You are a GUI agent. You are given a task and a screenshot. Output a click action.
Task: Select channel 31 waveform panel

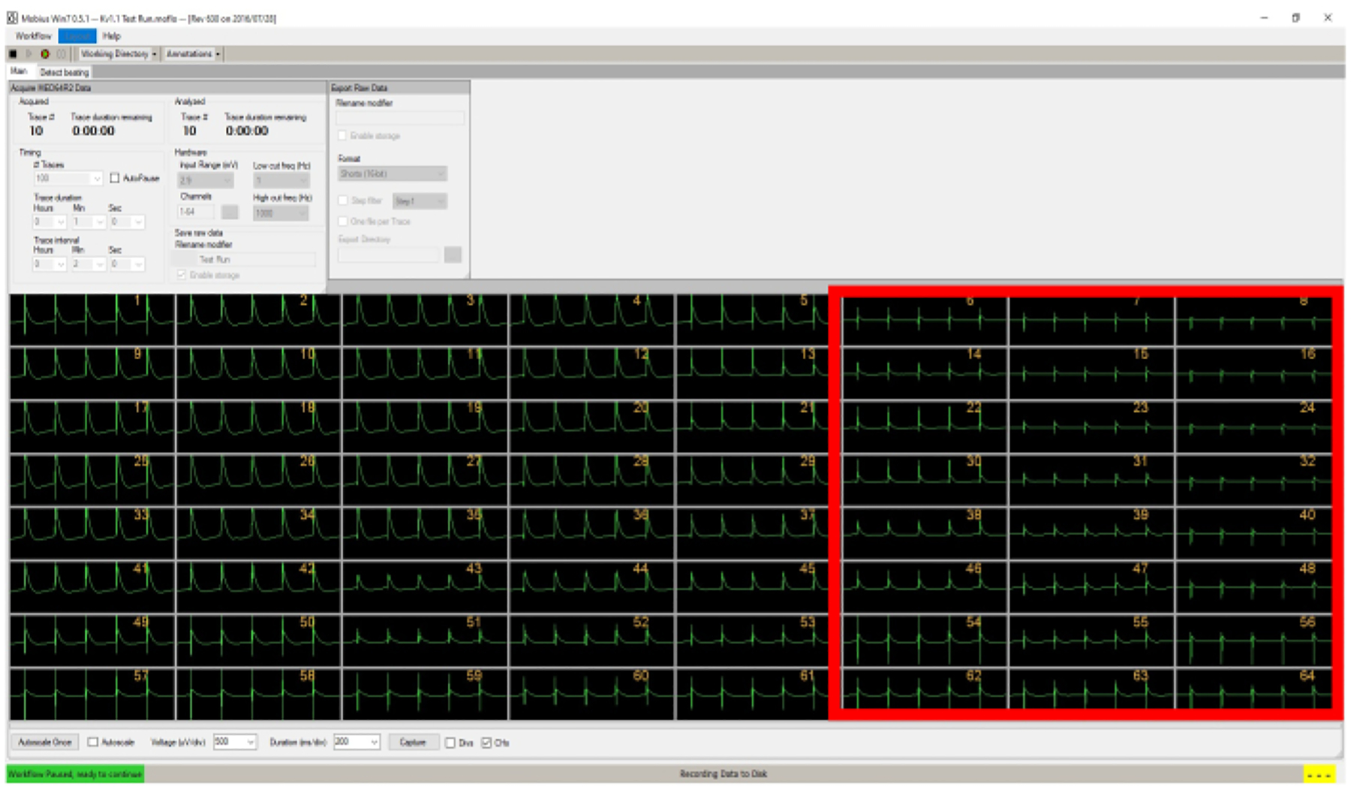1091,480
